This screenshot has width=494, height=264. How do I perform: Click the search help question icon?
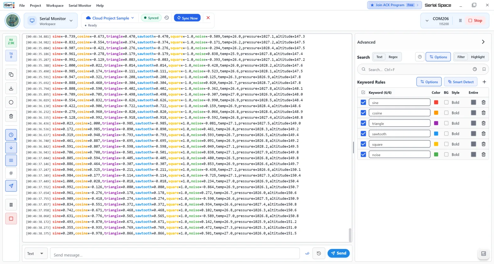420,57
